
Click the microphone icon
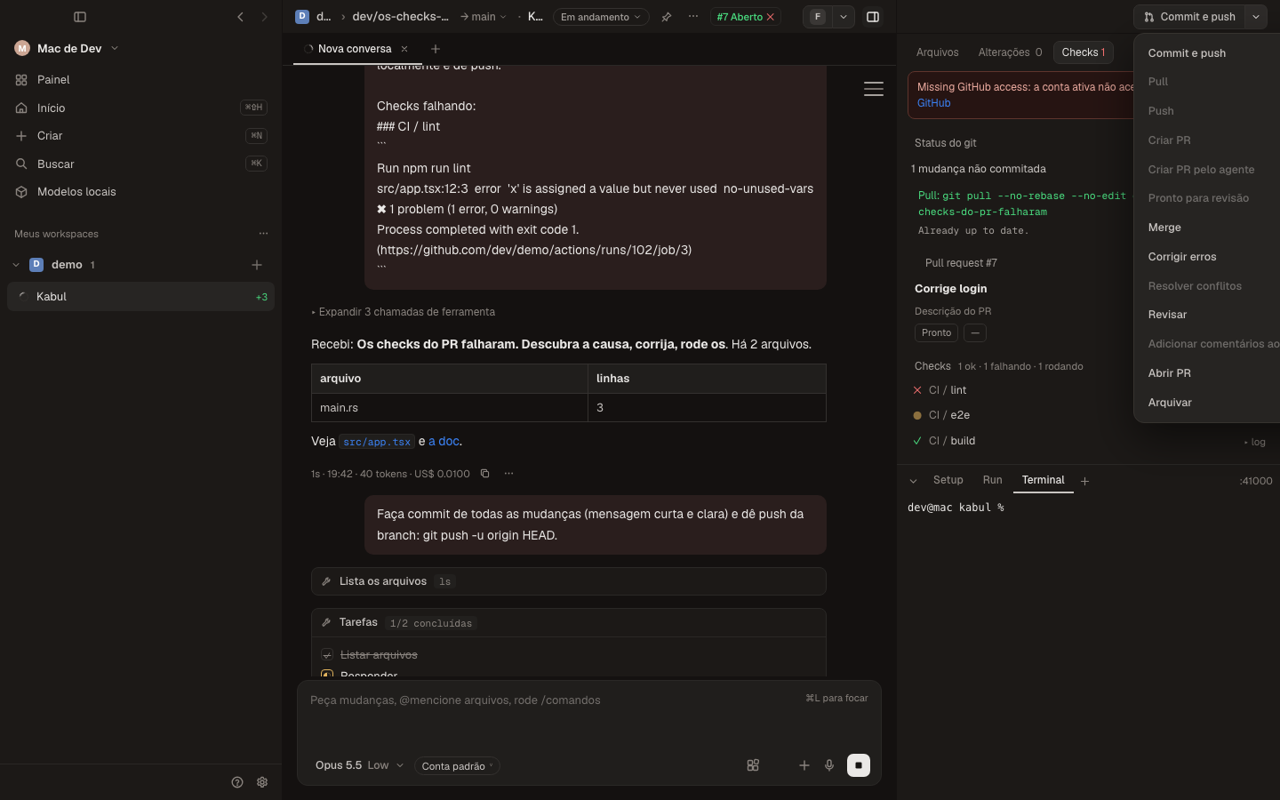point(829,765)
